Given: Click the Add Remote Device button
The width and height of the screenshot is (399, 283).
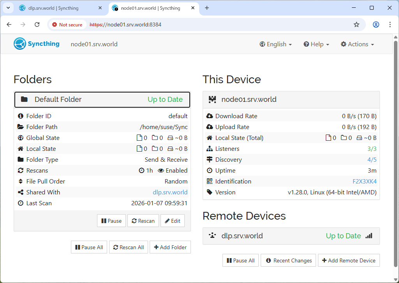Looking at the screenshot, I should click(349, 260).
